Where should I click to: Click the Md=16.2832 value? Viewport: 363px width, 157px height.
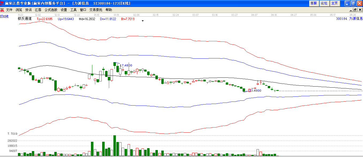tap(87, 19)
